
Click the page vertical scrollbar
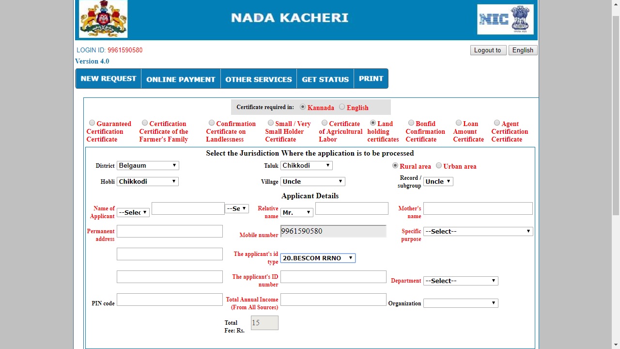(x=616, y=116)
